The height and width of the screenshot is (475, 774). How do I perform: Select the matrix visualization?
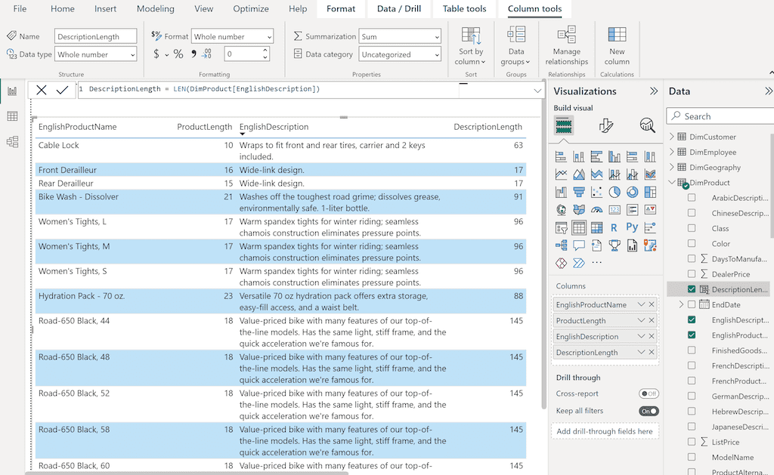click(x=596, y=227)
